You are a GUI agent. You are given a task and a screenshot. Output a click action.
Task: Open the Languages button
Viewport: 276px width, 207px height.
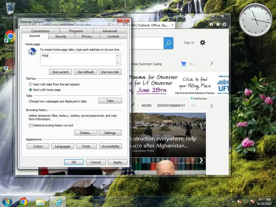pyautogui.click(x=63, y=146)
